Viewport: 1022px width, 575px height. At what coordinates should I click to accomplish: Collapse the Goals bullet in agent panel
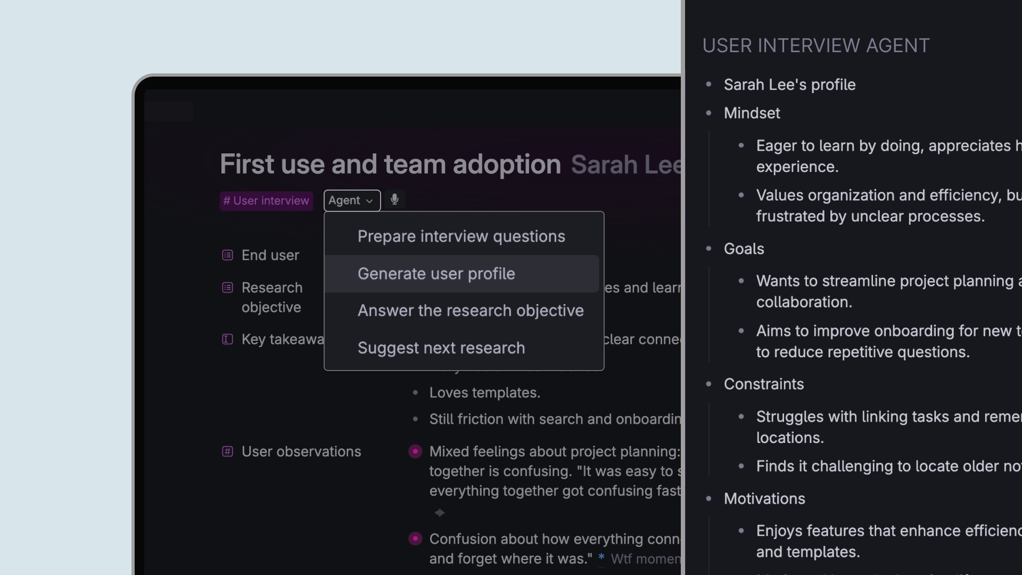pyautogui.click(x=708, y=249)
